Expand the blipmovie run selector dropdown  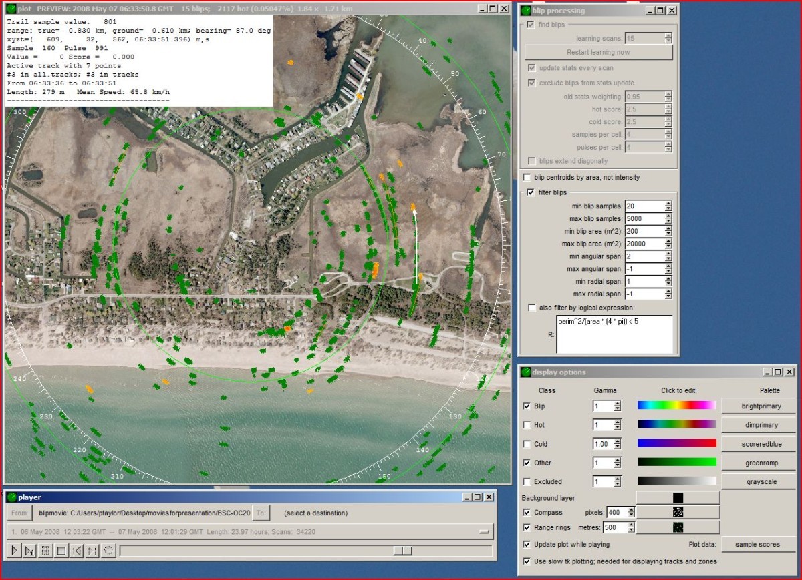click(x=485, y=532)
